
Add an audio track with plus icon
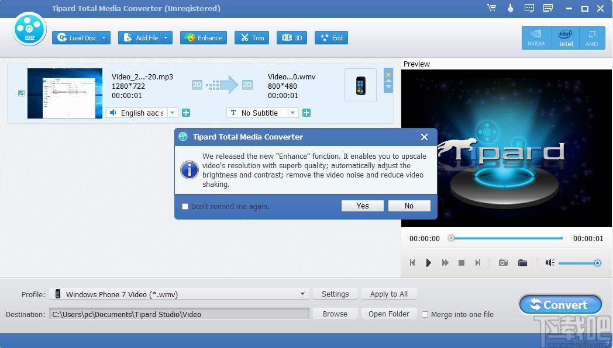(x=186, y=113)
